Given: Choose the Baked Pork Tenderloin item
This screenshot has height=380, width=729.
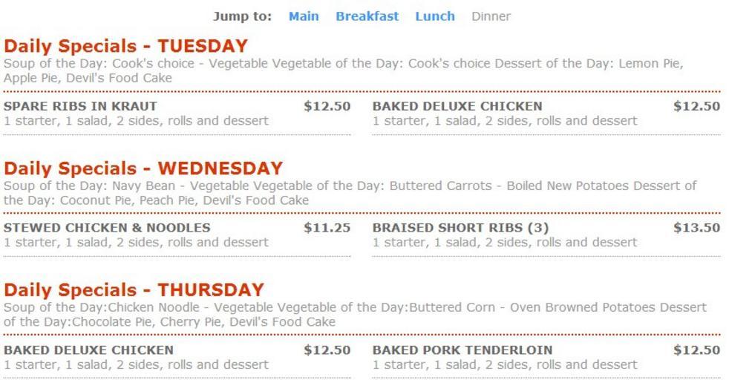Looking at the screenshot, I should (462, 350).
